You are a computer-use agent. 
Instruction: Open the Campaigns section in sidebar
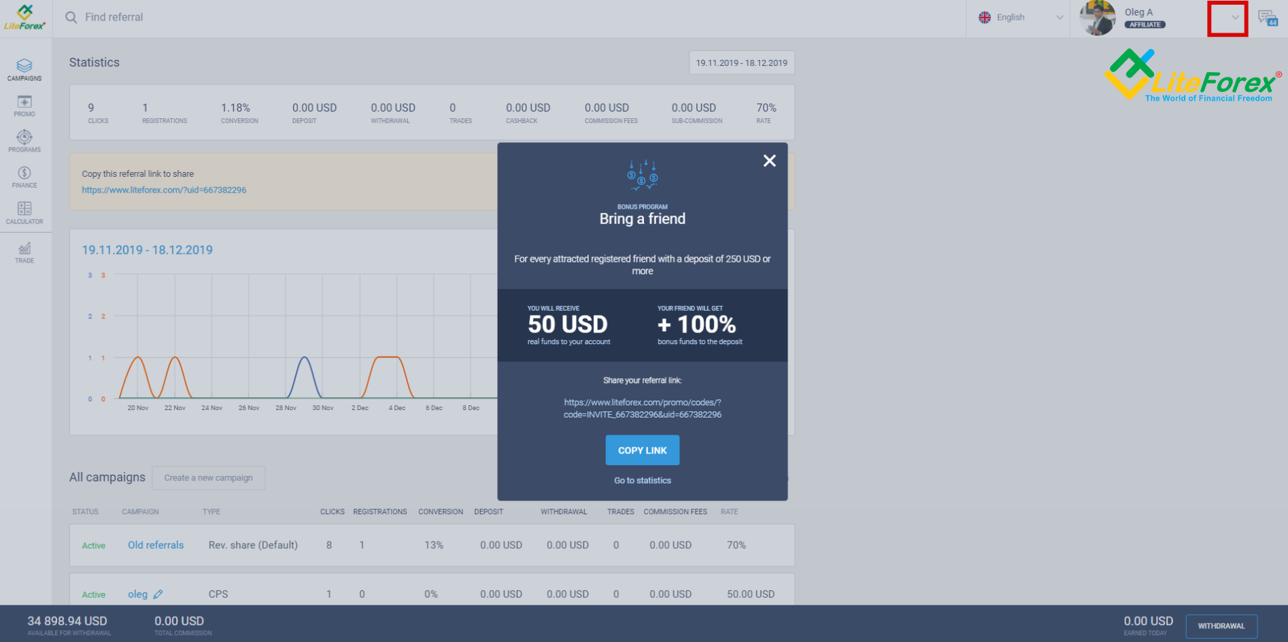tap(24, 69)
